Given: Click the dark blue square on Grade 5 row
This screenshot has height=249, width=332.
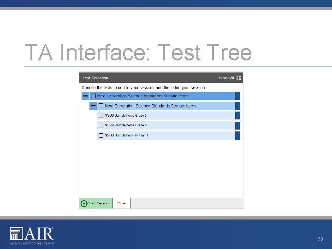Looking at the screenshot, I should coord(237,116).
